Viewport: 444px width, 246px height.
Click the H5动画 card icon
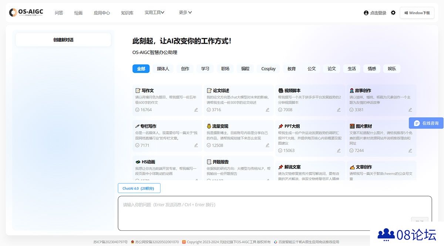coord(138,162)
